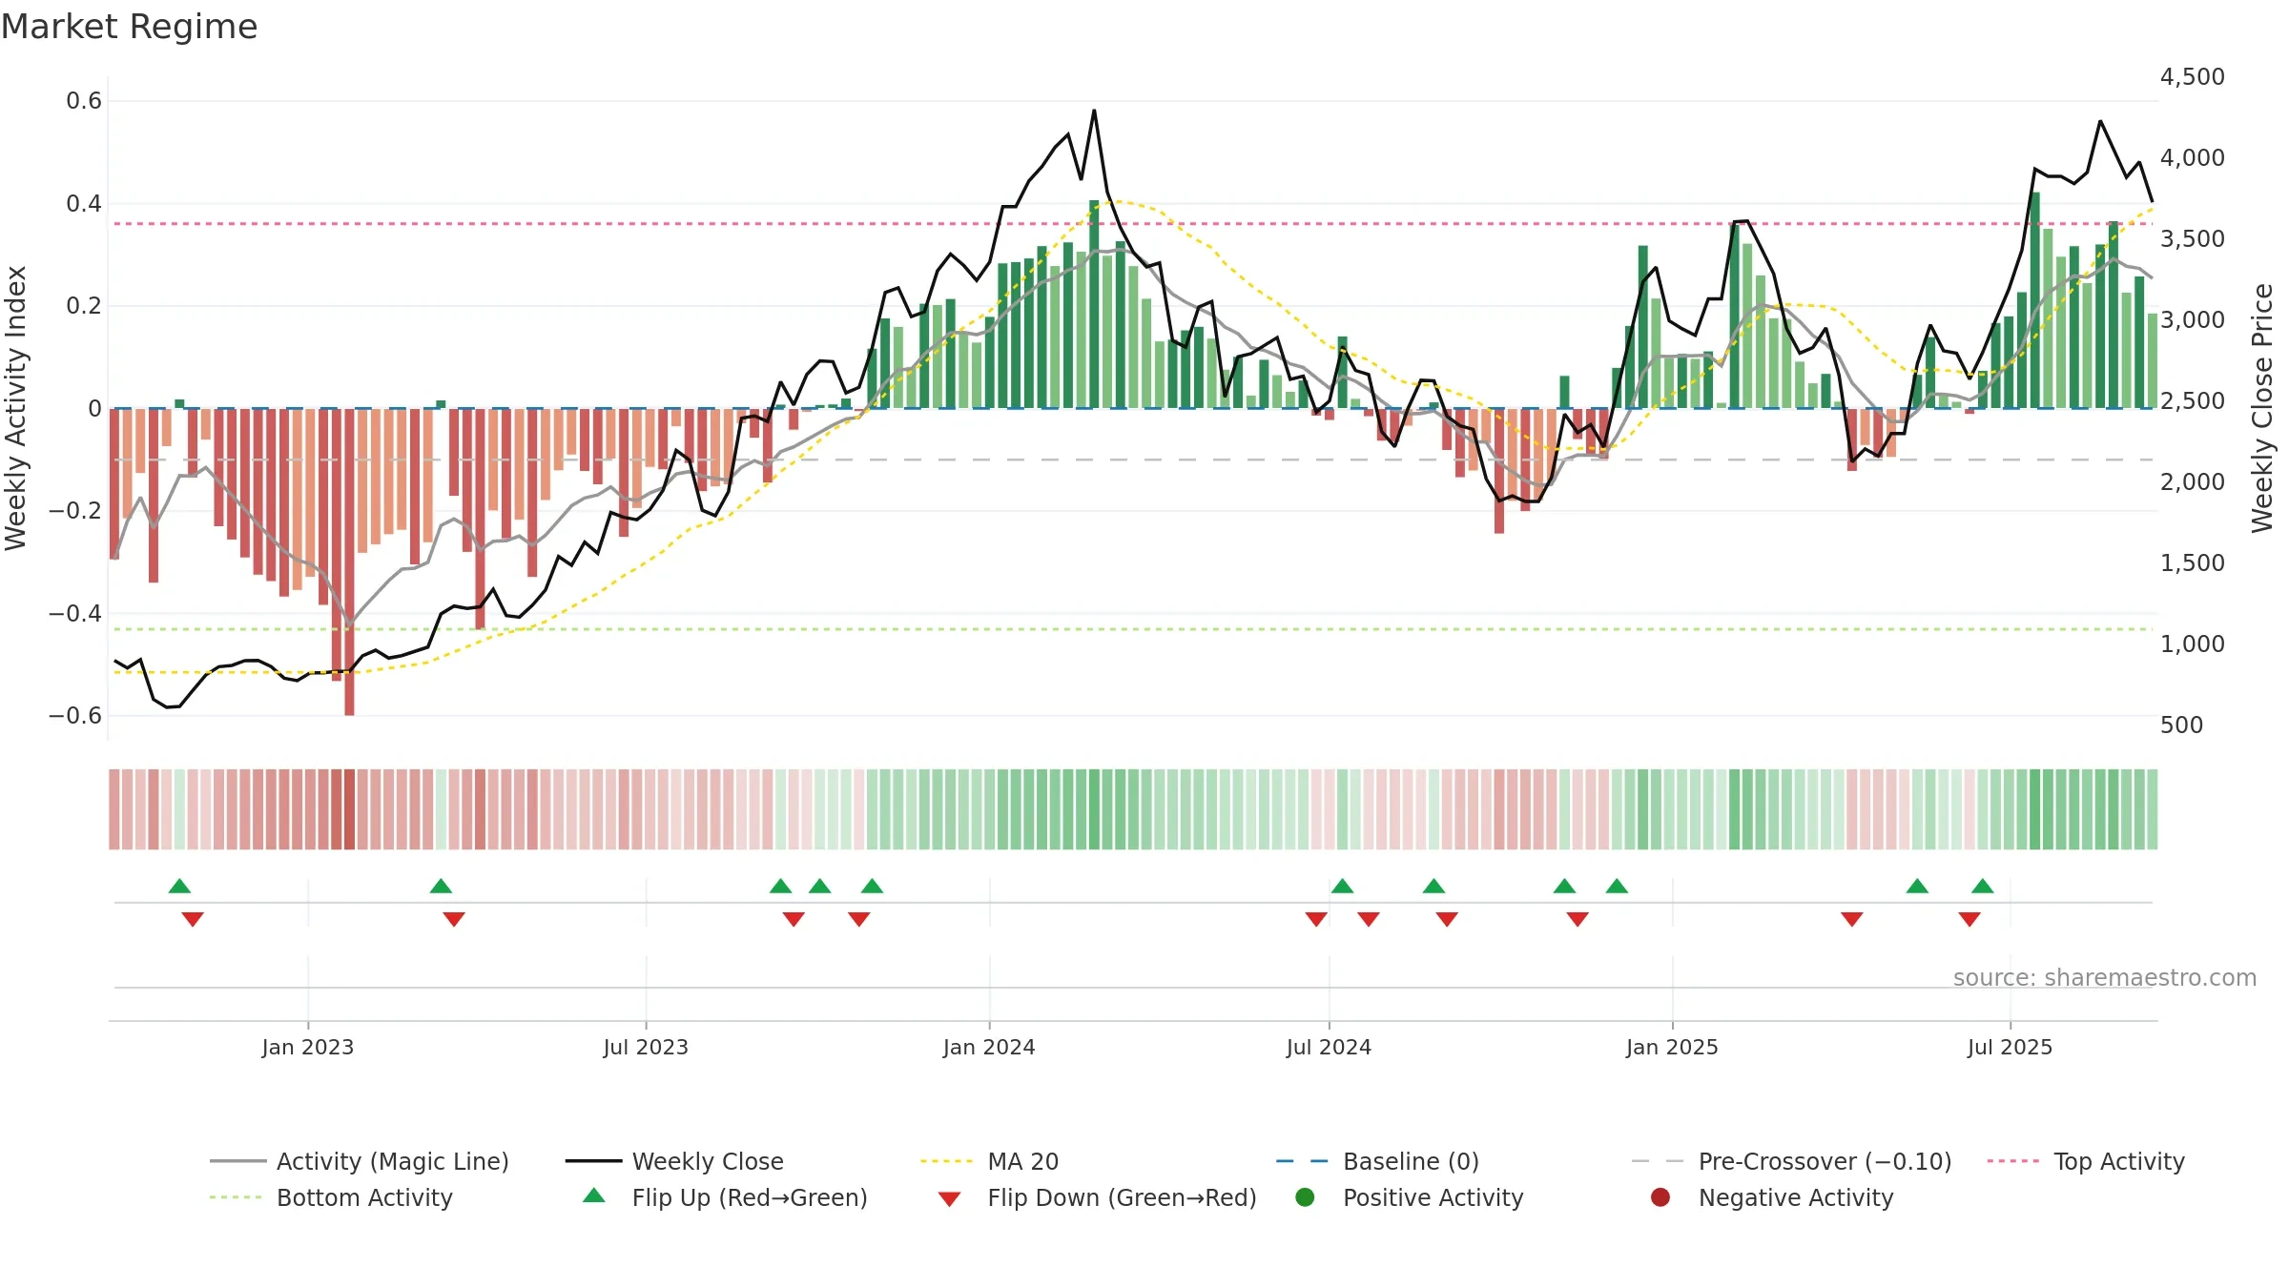Image resolution: width=2289 pixels, height=1287 pixels.
Task: Toggle the Pre-Crossover (−0.10) legend entry
Action: point(1791,1161)
